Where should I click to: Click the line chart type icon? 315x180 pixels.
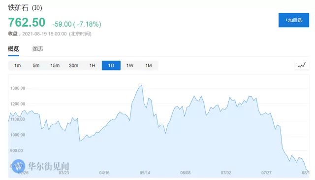click(x=302, y=65)
